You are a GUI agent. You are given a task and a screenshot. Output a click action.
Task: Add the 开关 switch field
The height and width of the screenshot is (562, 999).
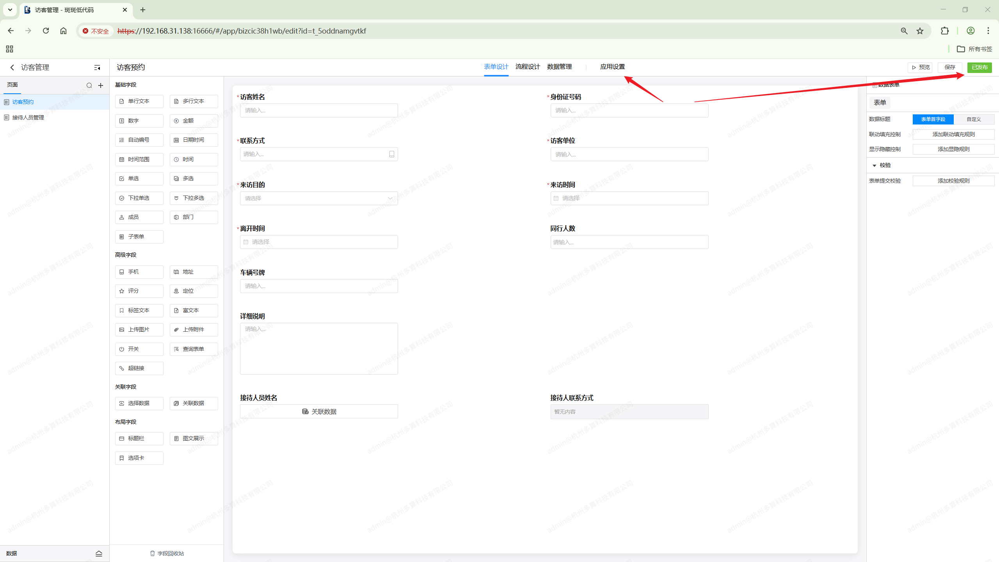(139, 349)
